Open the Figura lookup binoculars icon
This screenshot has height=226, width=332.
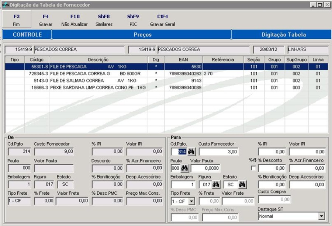[216, 184]
